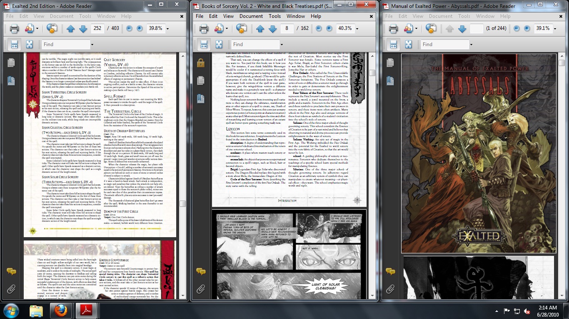569x319 pixels.
Task: Open zoom level dropdown showing 40.3%
Action: (357, 29)
